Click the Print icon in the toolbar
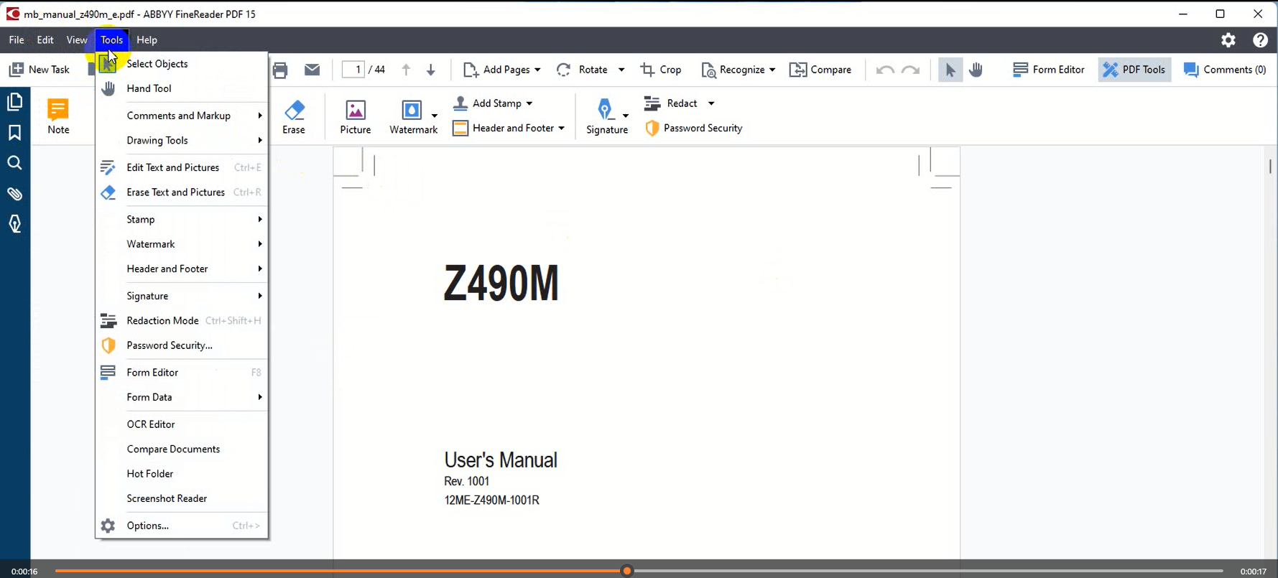 point(280,70)
